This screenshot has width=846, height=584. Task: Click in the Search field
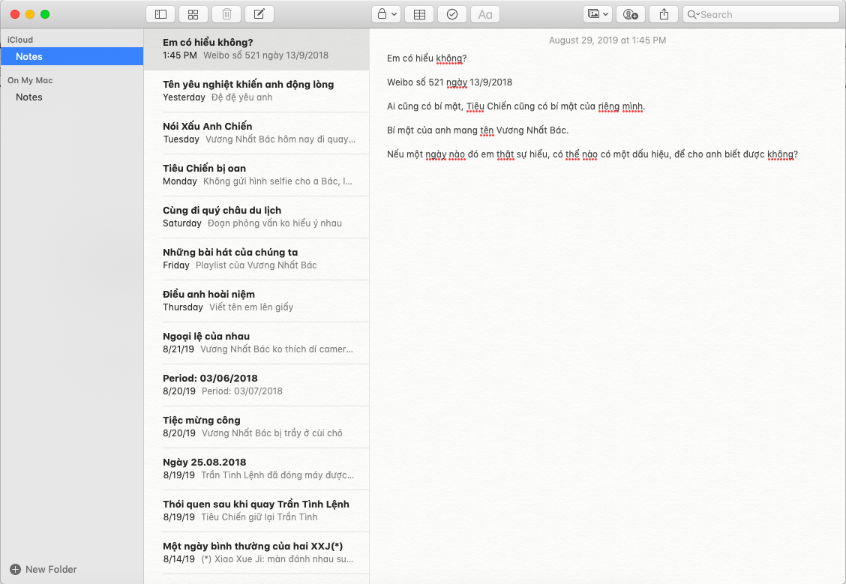coord(765,14)
